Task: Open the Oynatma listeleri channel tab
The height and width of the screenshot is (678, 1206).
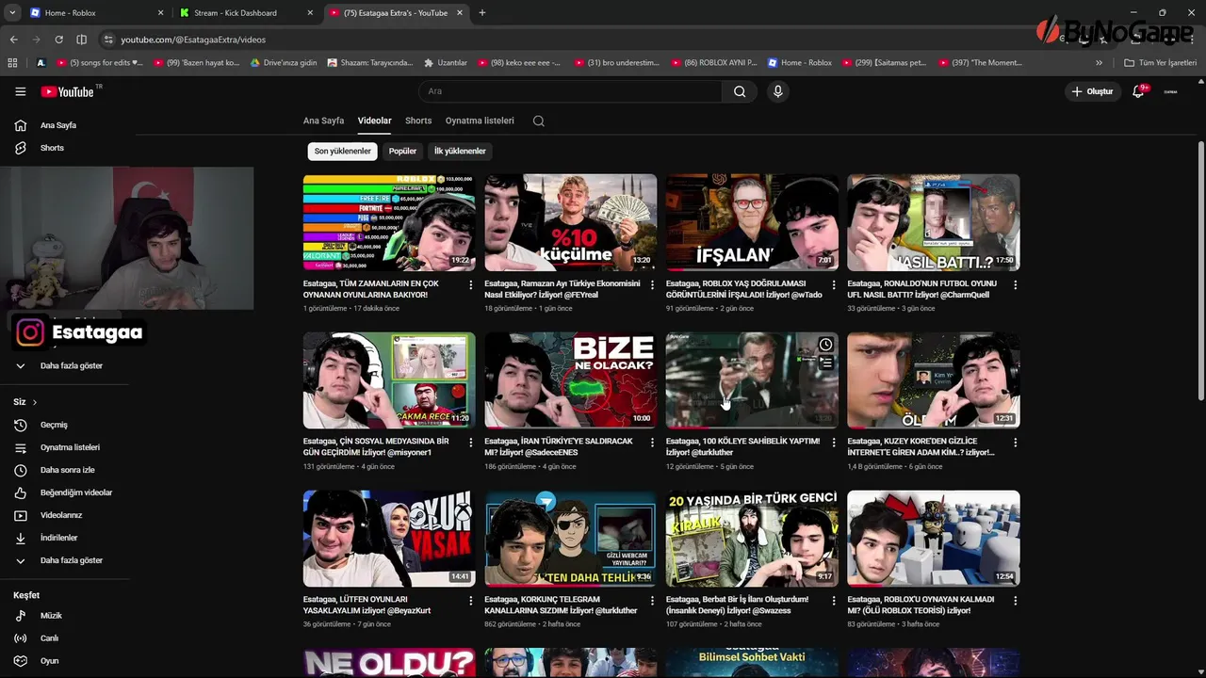Action: pyautogui.click(x=480, y=121)
